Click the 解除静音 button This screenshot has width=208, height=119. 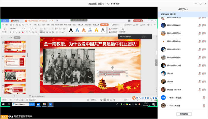pyautogui.click(x=184, y=114)
